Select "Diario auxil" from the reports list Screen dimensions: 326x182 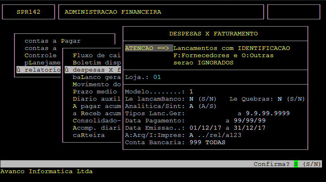point(96,99)
